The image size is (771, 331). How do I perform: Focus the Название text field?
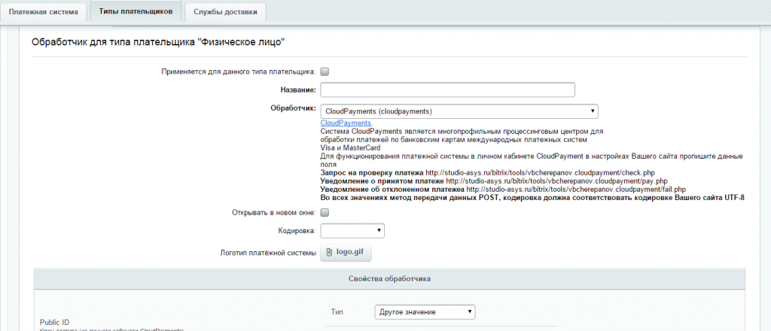click(447, 90)
